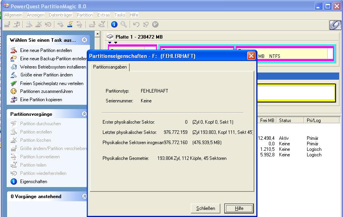Click the Copy partition toolbar icon
The image size is (343, 217).
pos(17,24)
